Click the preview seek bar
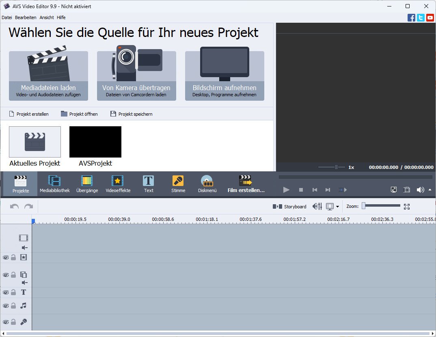Viewport: 436px width, 337px height. (x=355, y=177)
